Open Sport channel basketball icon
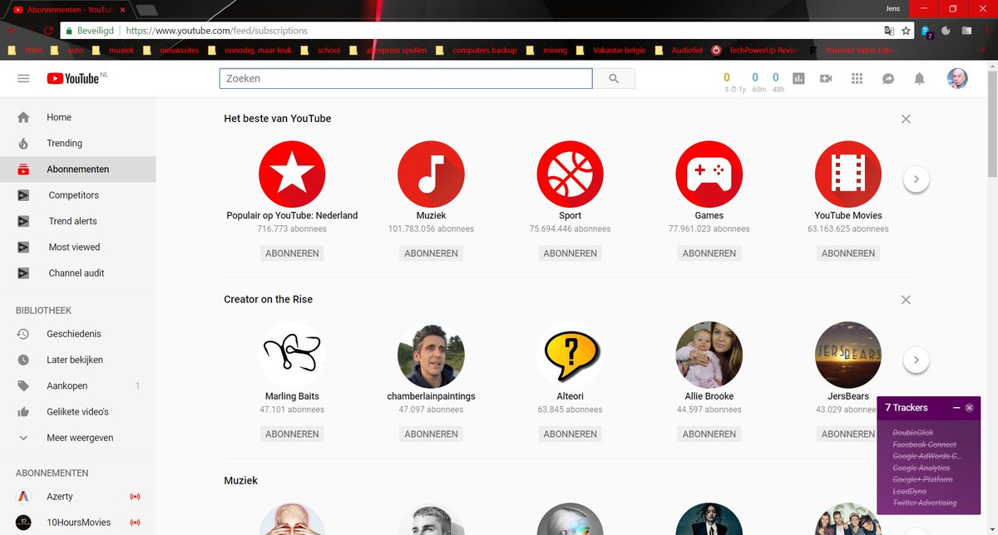The width and height of the screenshot is (998, 535). click(x=570, y=174)
